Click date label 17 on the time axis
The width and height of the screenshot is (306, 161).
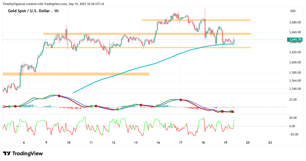tap(181, 143)
